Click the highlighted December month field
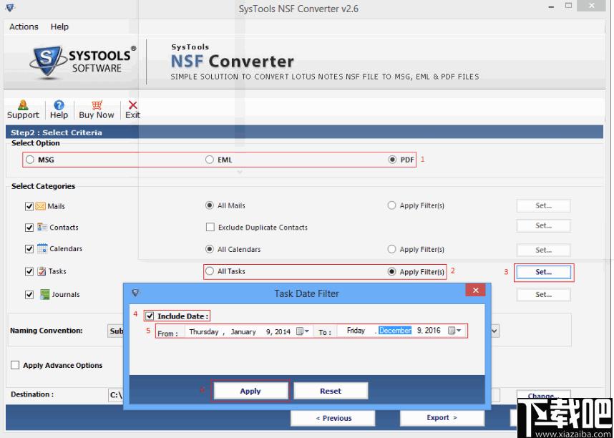 pos(395,331)
